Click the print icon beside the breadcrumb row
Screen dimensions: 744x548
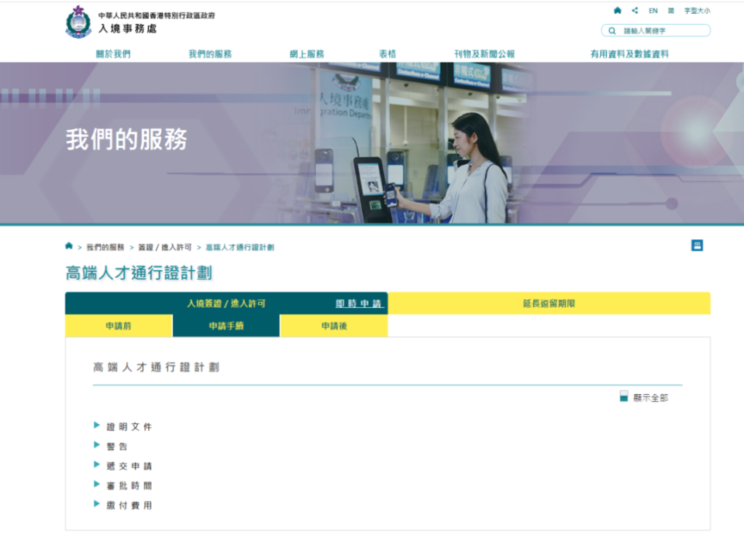click(697, 245)
